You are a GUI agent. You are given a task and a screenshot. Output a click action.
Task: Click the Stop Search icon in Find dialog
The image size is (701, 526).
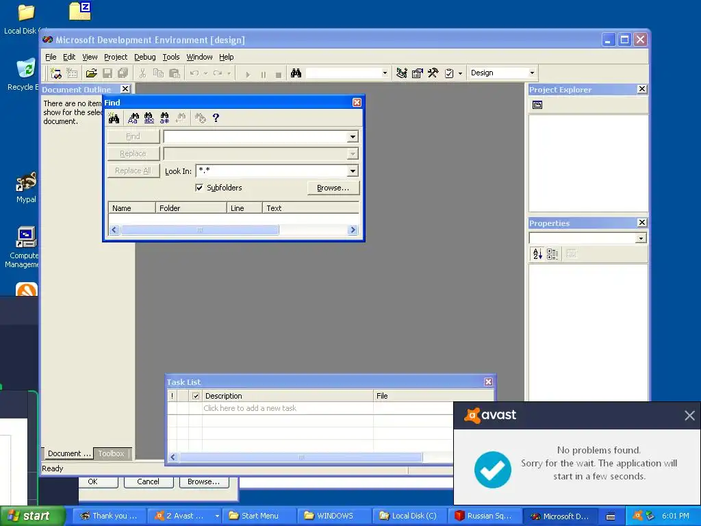(x=200, y=118)
